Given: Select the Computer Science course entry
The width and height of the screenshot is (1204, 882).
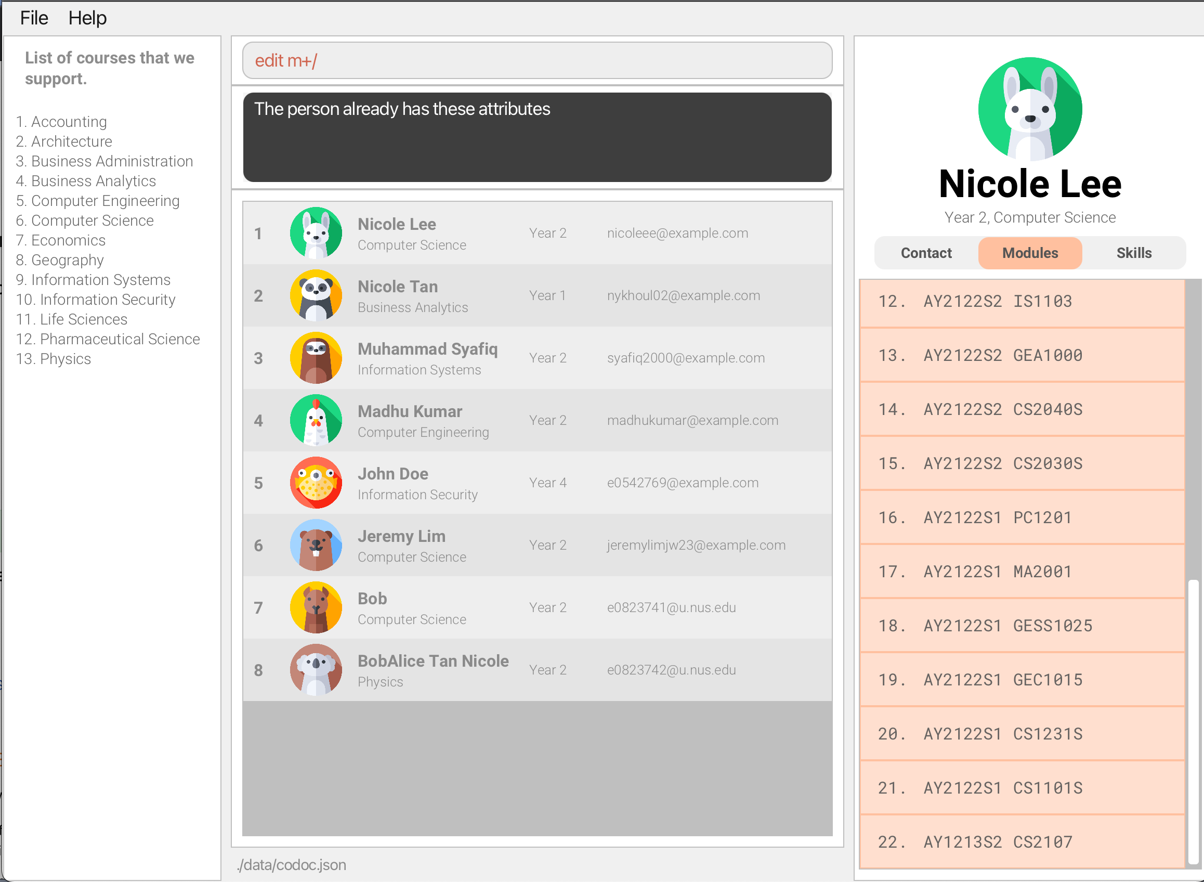Looking at the screenshot, I should tap(92, 220).
